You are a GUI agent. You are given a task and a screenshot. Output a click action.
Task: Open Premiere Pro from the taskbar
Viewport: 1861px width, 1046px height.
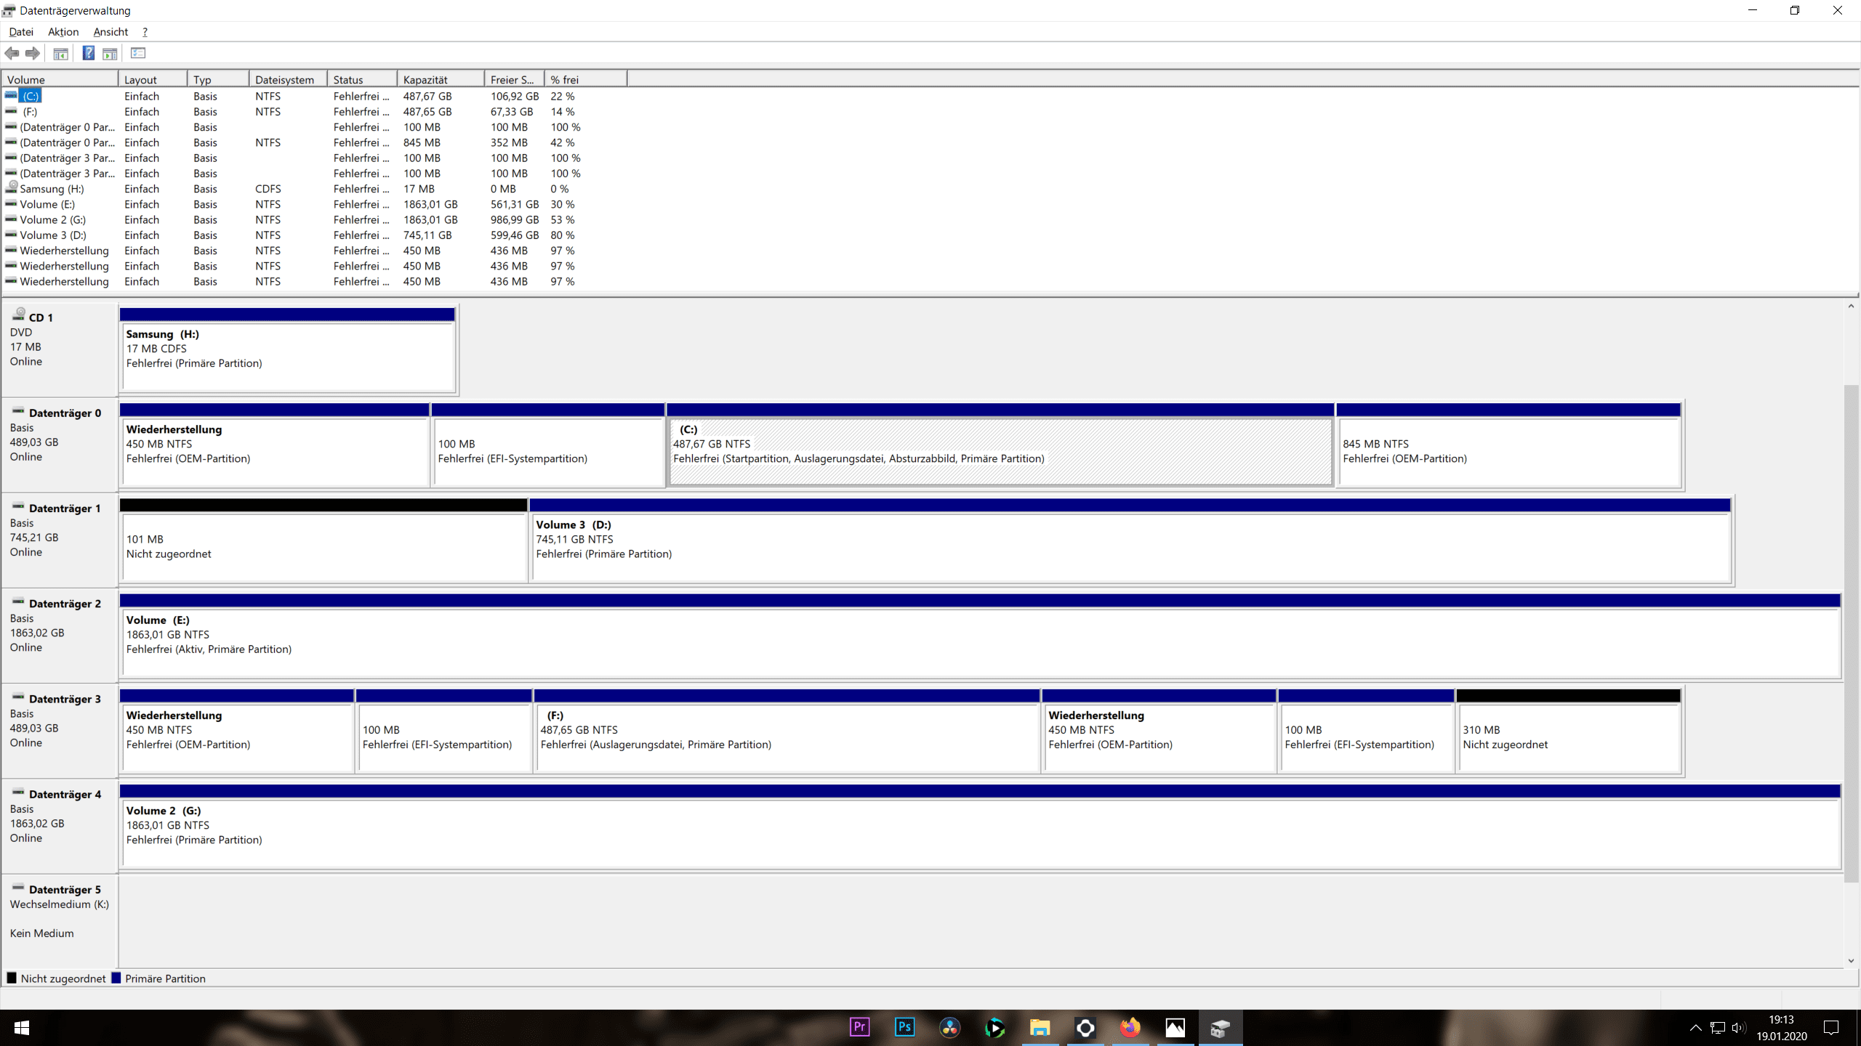[x=859, y=1027]
